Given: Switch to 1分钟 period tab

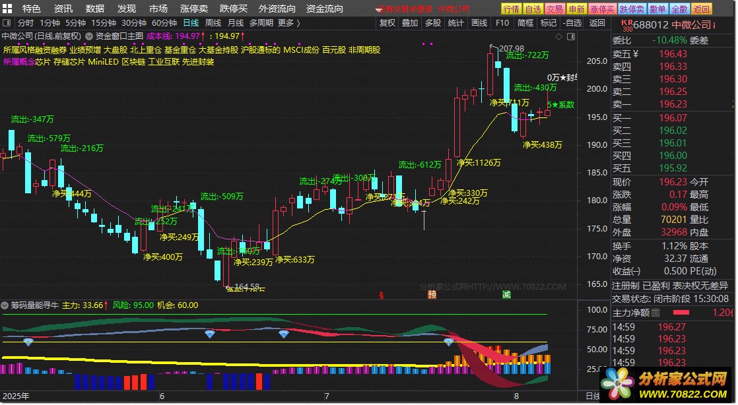Looking at the screenshot, I should [50, 22].
